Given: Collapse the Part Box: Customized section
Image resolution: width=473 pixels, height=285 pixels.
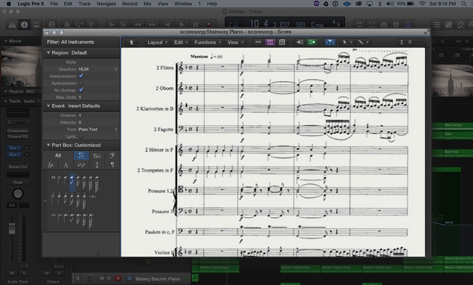Looking at the screenshot, I should [48, 145].
